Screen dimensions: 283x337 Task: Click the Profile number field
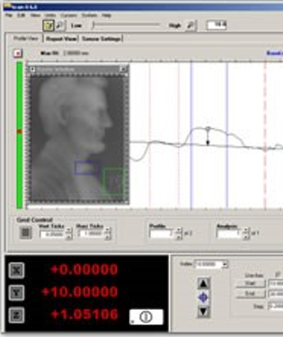[162, 234]
